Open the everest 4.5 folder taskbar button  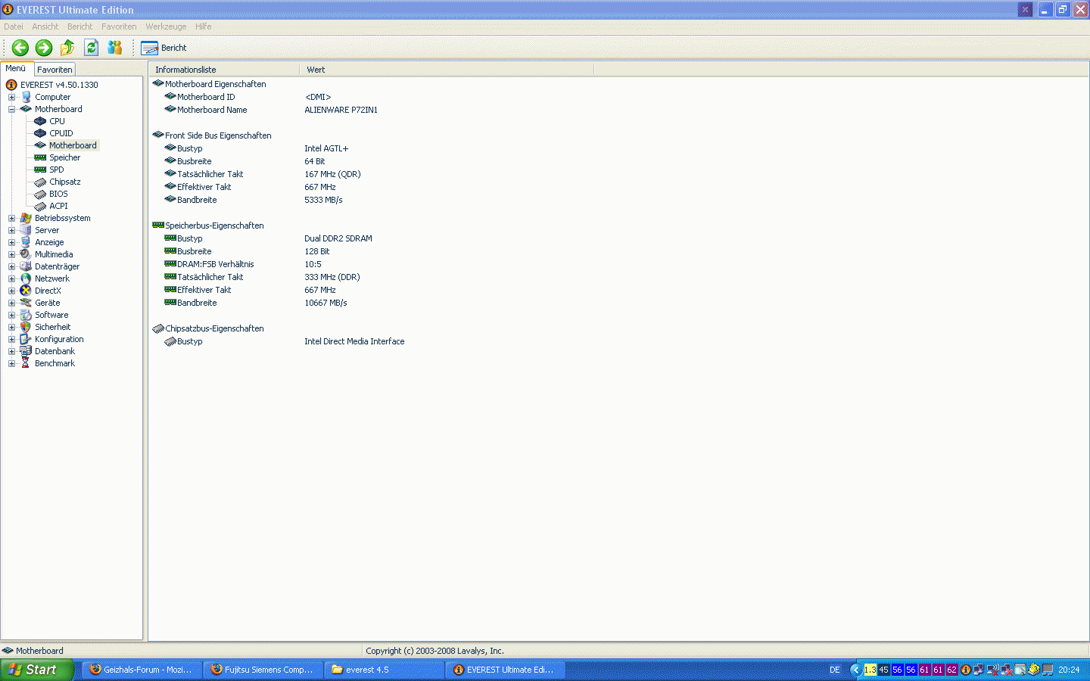click(x=384, y=670)
